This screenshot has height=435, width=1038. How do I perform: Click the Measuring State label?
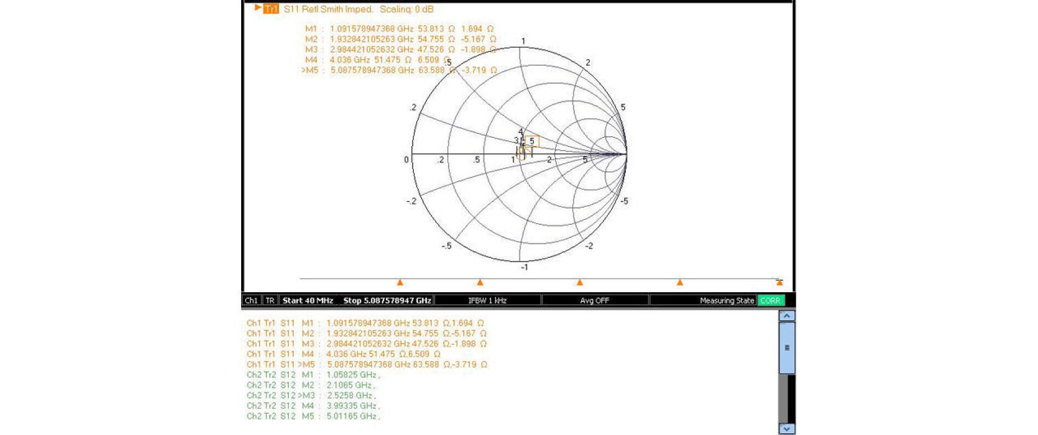tap(727, 300)
